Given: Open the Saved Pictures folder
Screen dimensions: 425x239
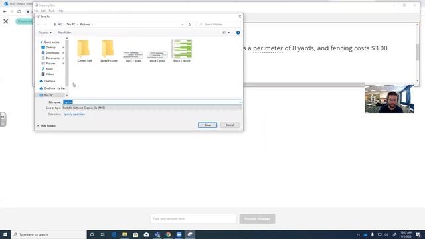Looking at the screenshot, I should [109, 51].
